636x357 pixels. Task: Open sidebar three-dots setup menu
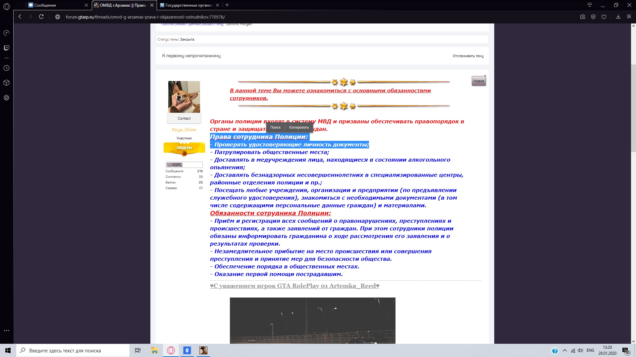coord(7,331)
